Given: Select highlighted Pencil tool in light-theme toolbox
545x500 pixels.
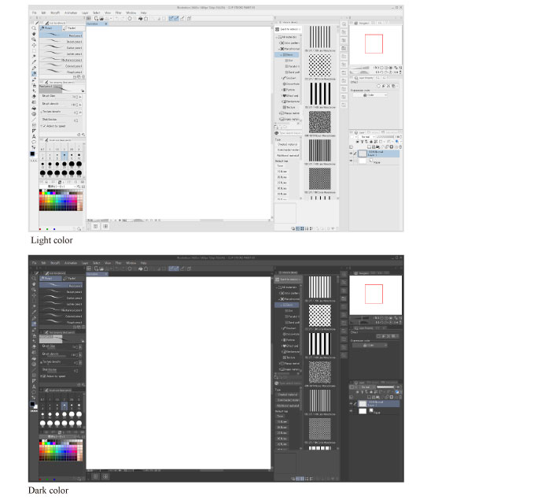Looking at the screenshot, I should click(34, 74).
